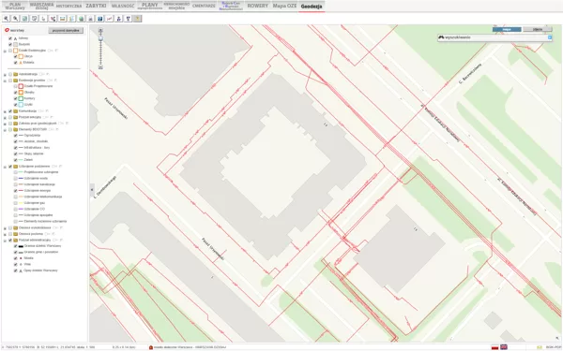The width and height of the screenshot is (563, 351).
Task: Switch language with the British flag icon
Action: coord(504,347)
